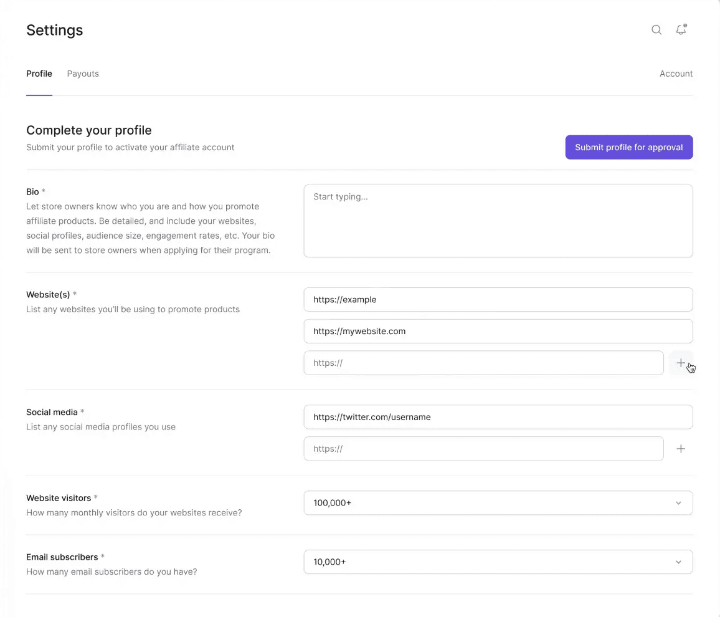The image size is (720, 617).
Task: Focus the Bio text area
Action: pyautogui.click(x=498, y=221)
